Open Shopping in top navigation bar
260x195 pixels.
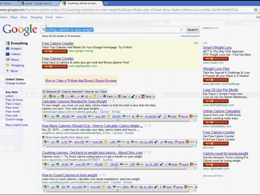36,17
